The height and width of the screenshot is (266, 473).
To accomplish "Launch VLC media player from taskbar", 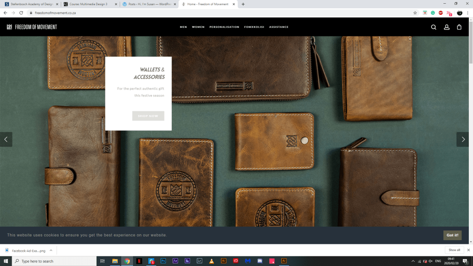I will point(212,261).
